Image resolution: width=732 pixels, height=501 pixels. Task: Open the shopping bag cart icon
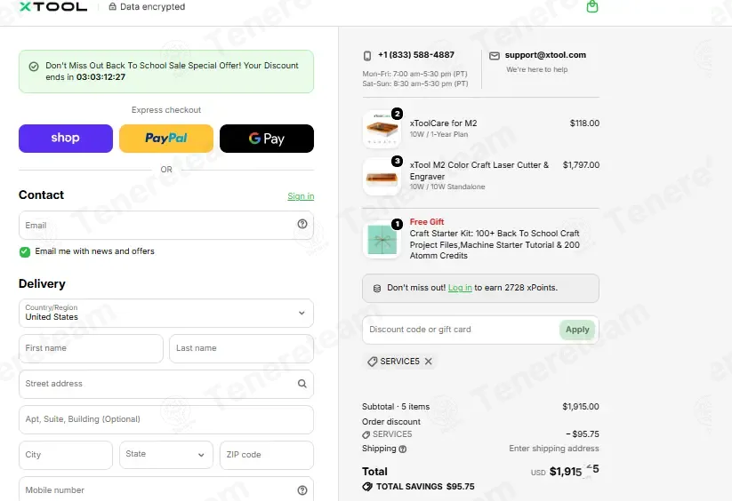click(592, 6)
